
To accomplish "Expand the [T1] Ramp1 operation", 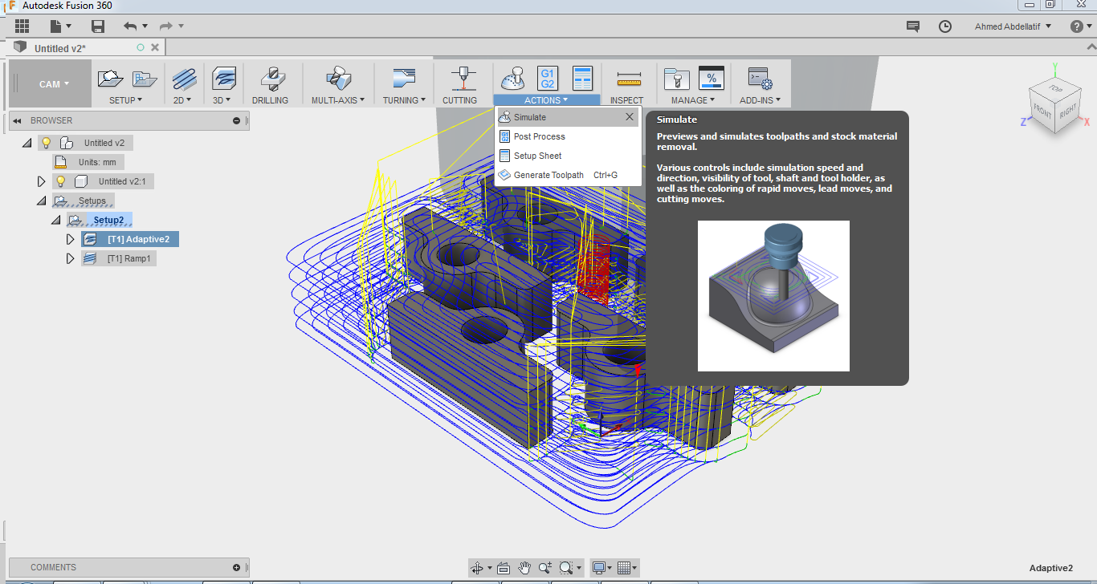I will coord(70,258).
